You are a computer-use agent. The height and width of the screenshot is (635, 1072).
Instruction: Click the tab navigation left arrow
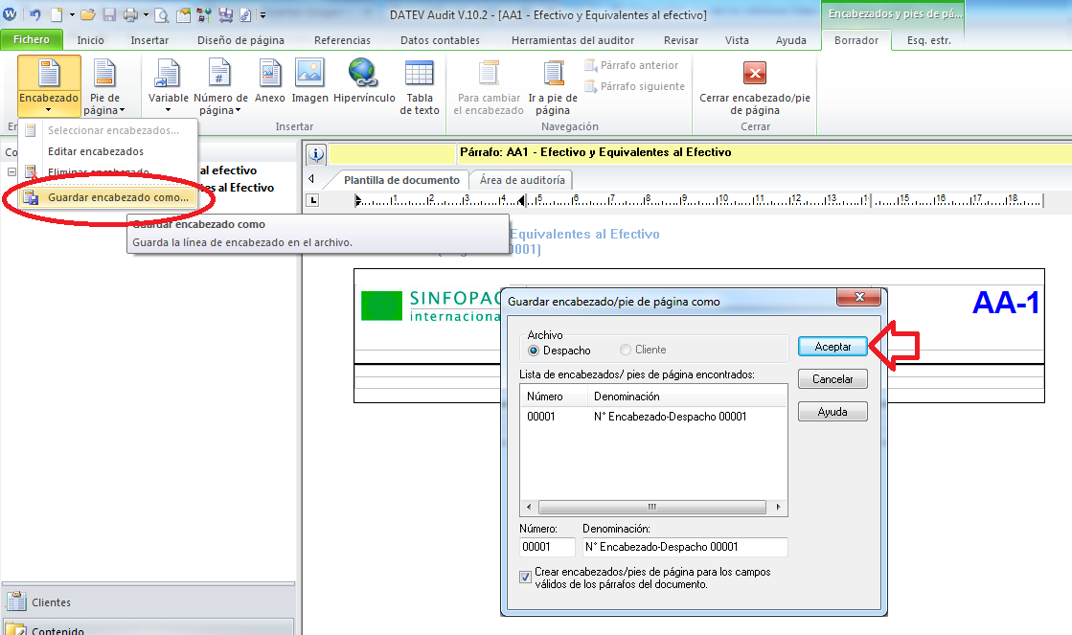[x=311, y=179]
